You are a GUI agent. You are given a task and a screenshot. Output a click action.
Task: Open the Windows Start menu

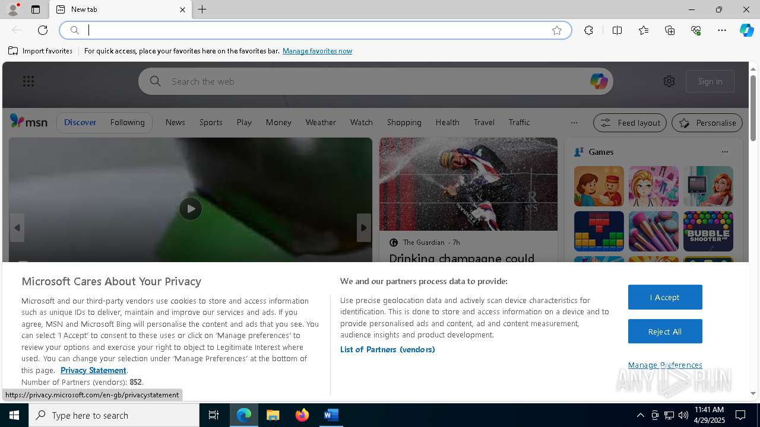(14, 415)
